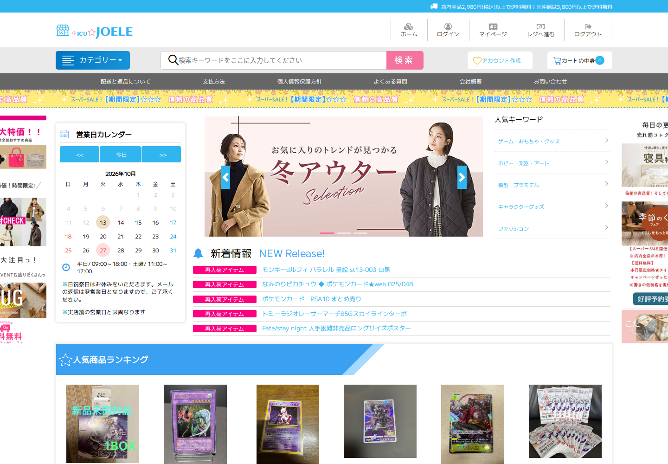668x464 pixels.
Task: Expand 模型・プラモデル keyword chevron
Action: pos(607,184)
